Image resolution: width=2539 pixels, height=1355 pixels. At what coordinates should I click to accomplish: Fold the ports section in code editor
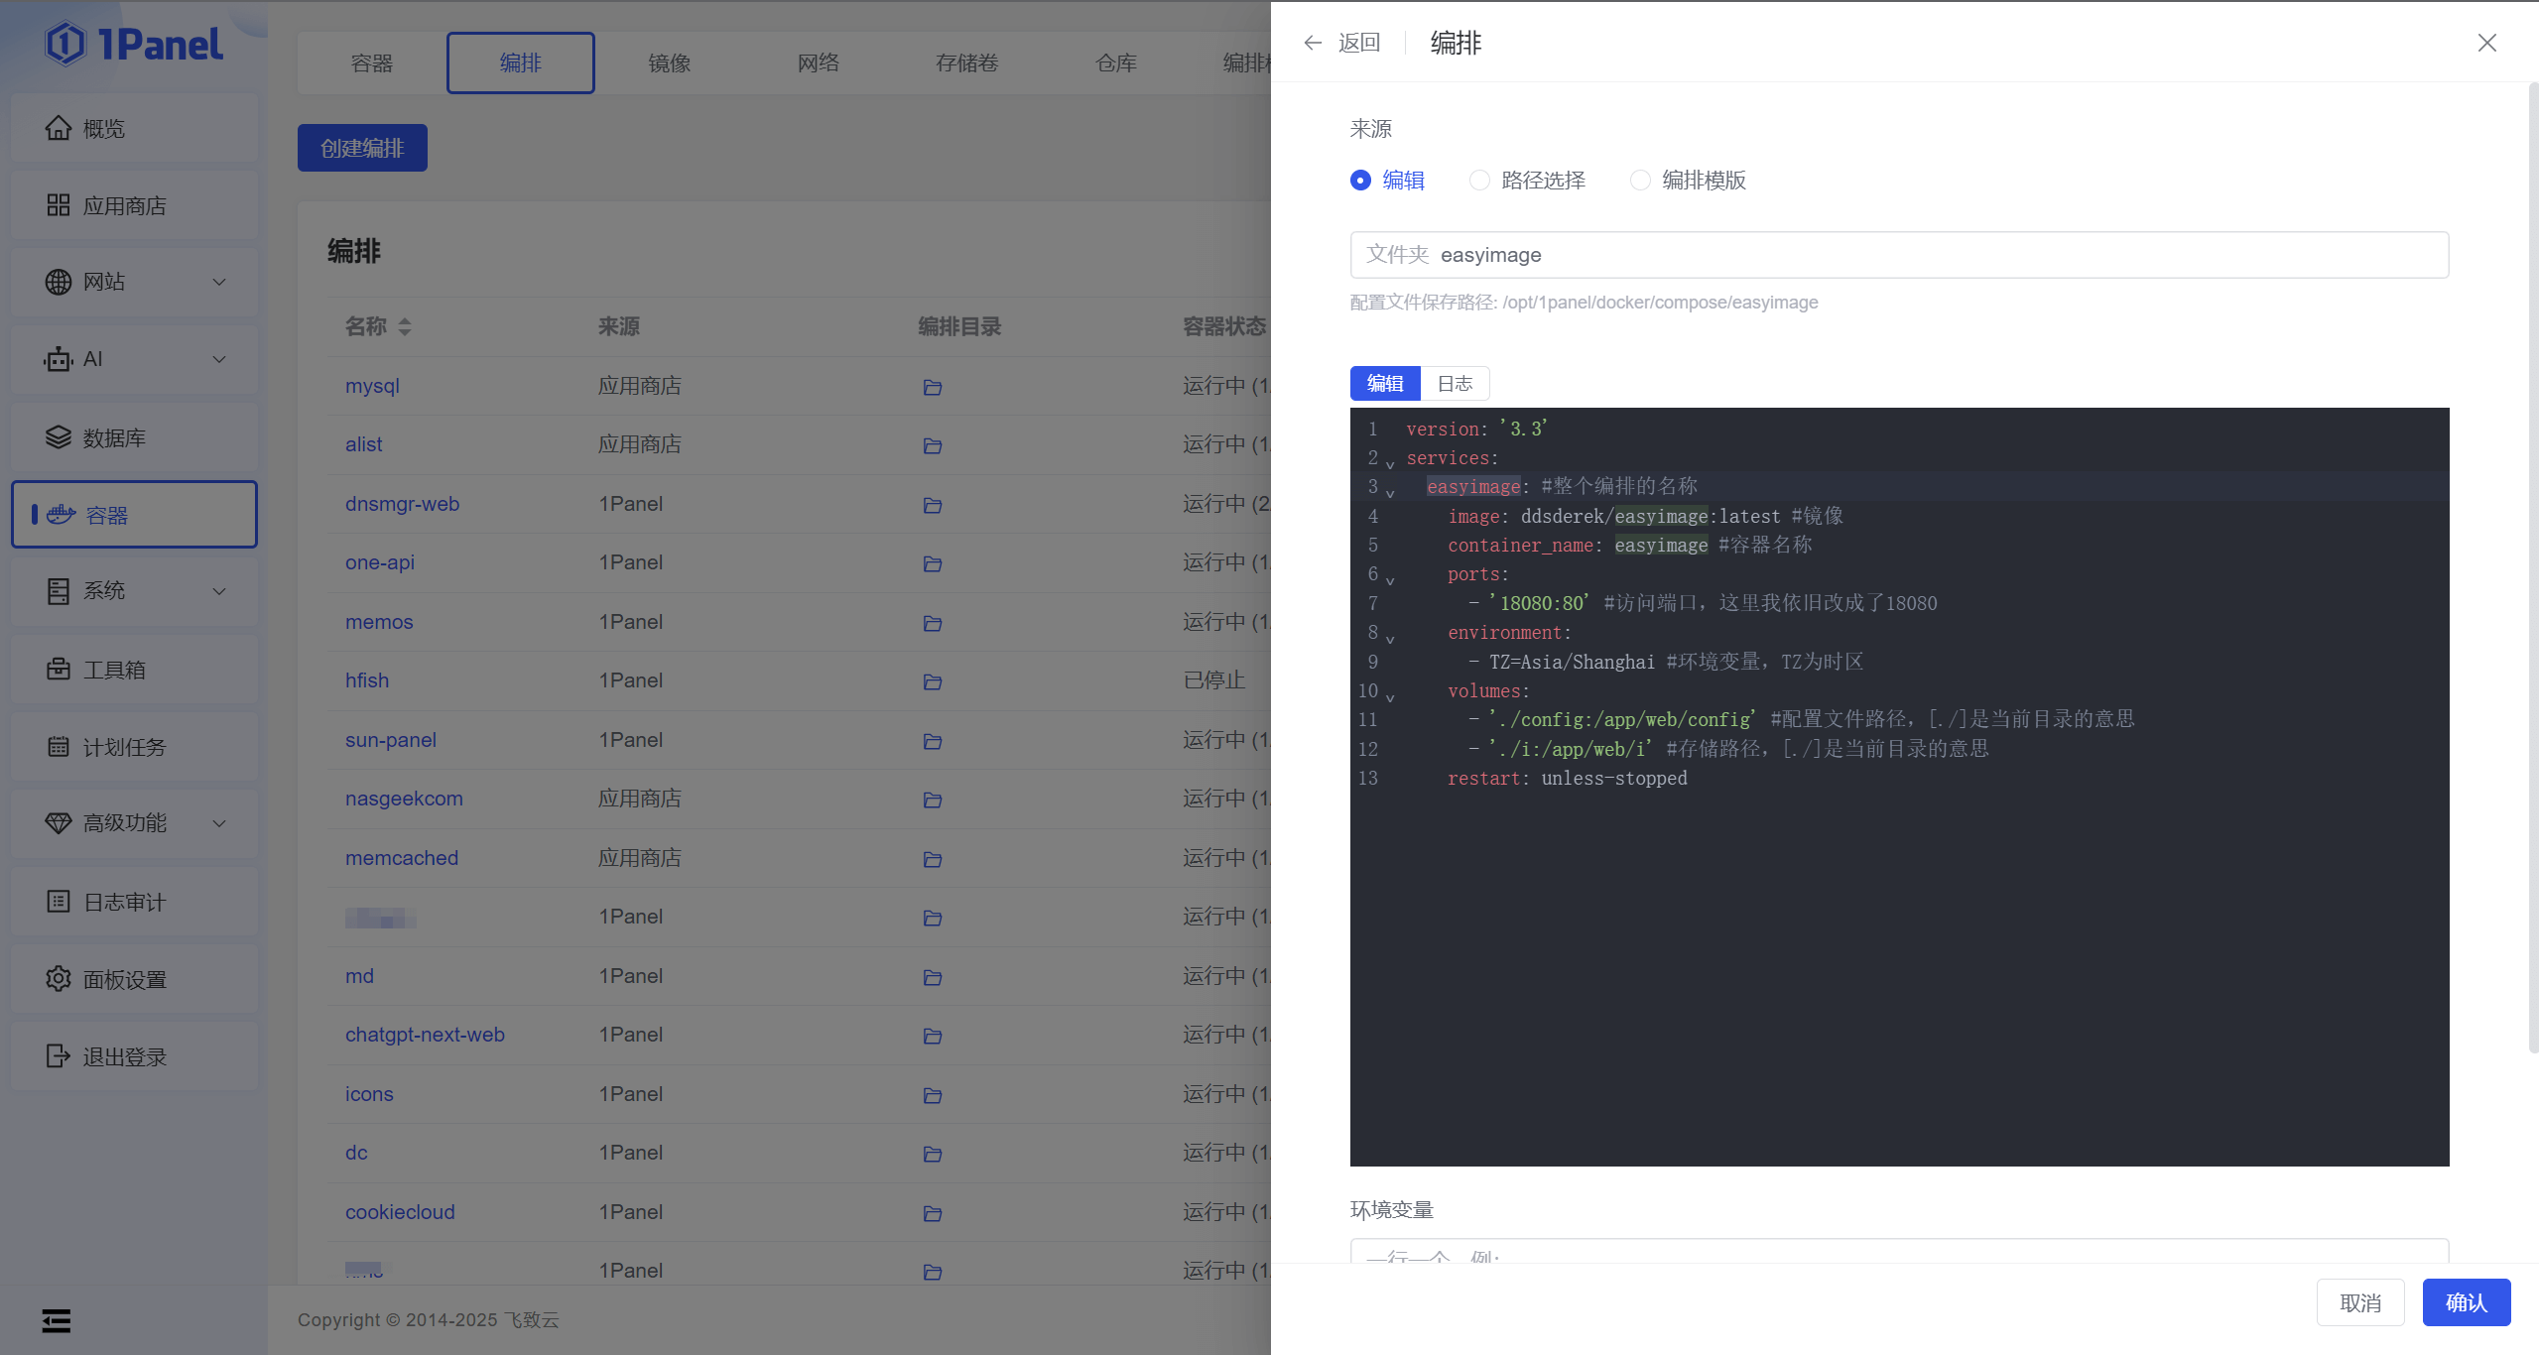[x=1390, y=580]
